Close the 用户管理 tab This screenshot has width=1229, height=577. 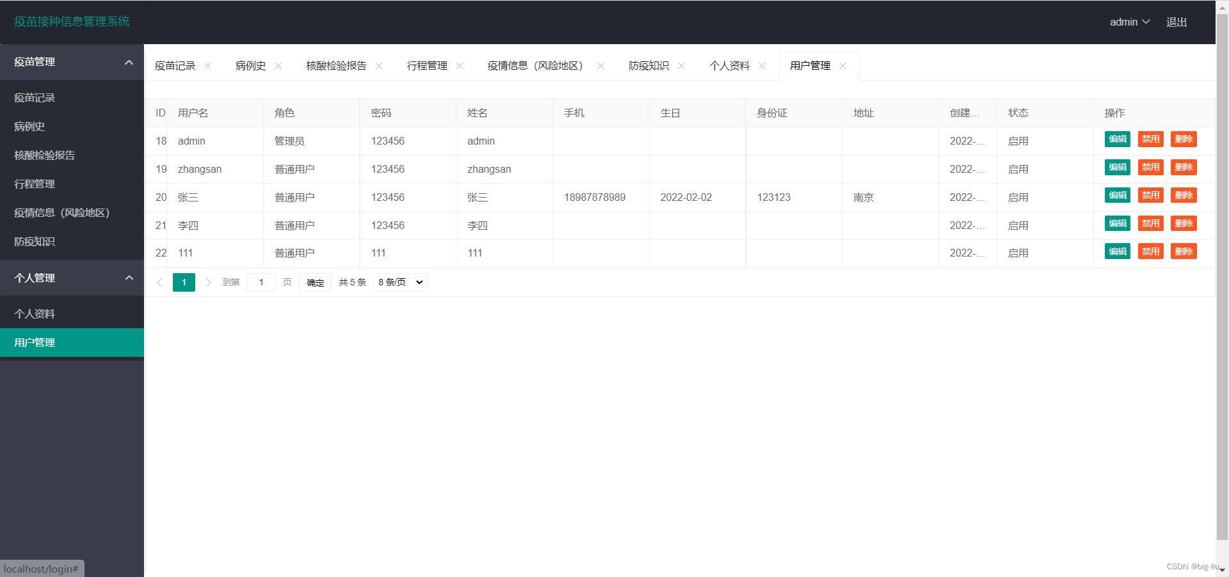pos(842,66)
